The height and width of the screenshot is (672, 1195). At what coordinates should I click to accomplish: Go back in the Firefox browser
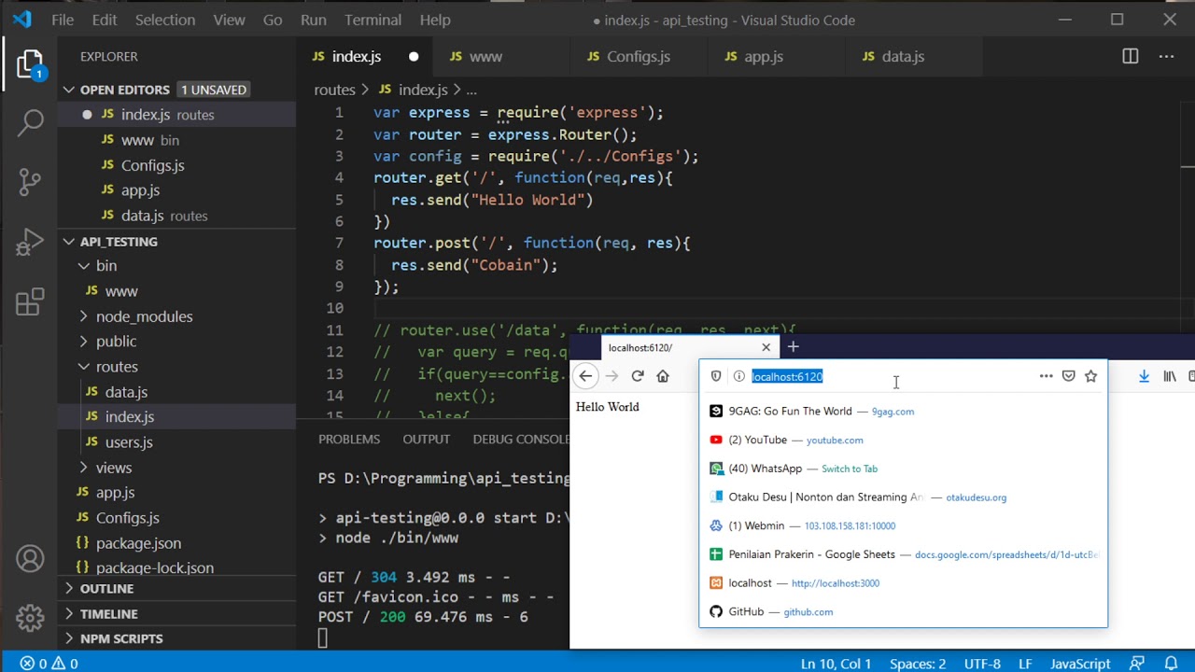585,376
